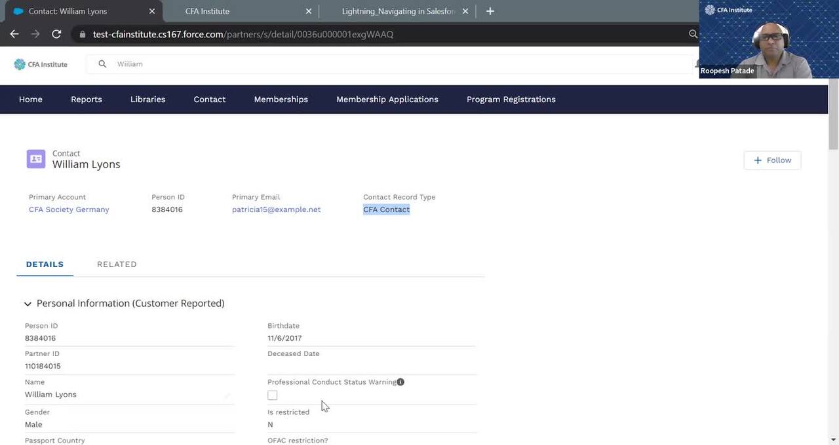The image size is (839, 445).
Task: Open the Libraries navigation item
Action: 148,99
